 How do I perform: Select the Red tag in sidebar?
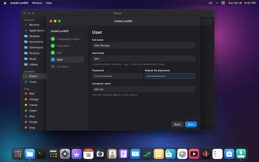(x=35, y=94)
